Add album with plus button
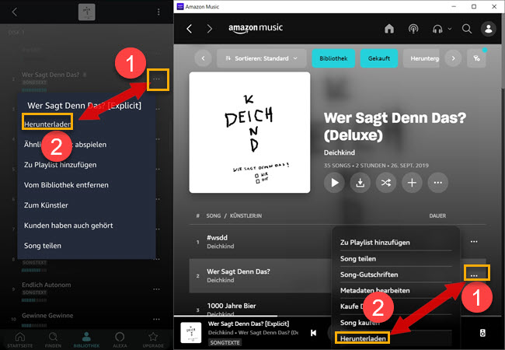505x350 pixels. [412, 183]
